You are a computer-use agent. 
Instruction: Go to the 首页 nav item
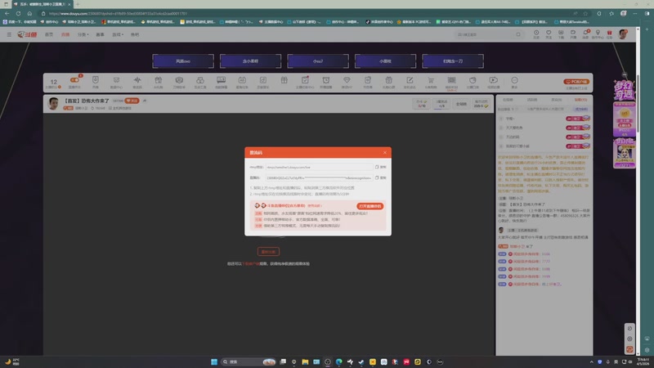click(49, 34)
